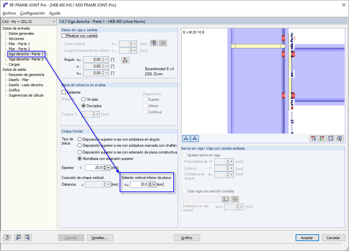
Task: Open arrow menu of angle αu field
Action: (x=107, y=73)
